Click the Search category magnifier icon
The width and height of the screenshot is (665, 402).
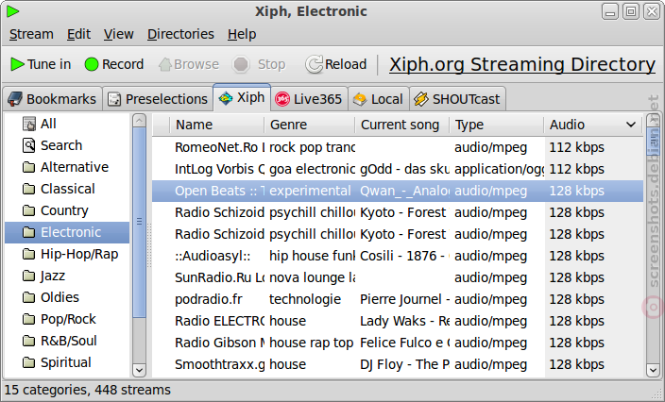29,145
